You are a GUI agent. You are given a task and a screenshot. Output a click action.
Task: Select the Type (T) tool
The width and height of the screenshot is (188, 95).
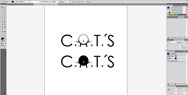coord(5,12)
